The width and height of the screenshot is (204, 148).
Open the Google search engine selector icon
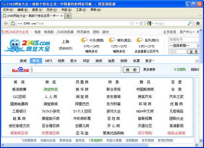(150, 23)
